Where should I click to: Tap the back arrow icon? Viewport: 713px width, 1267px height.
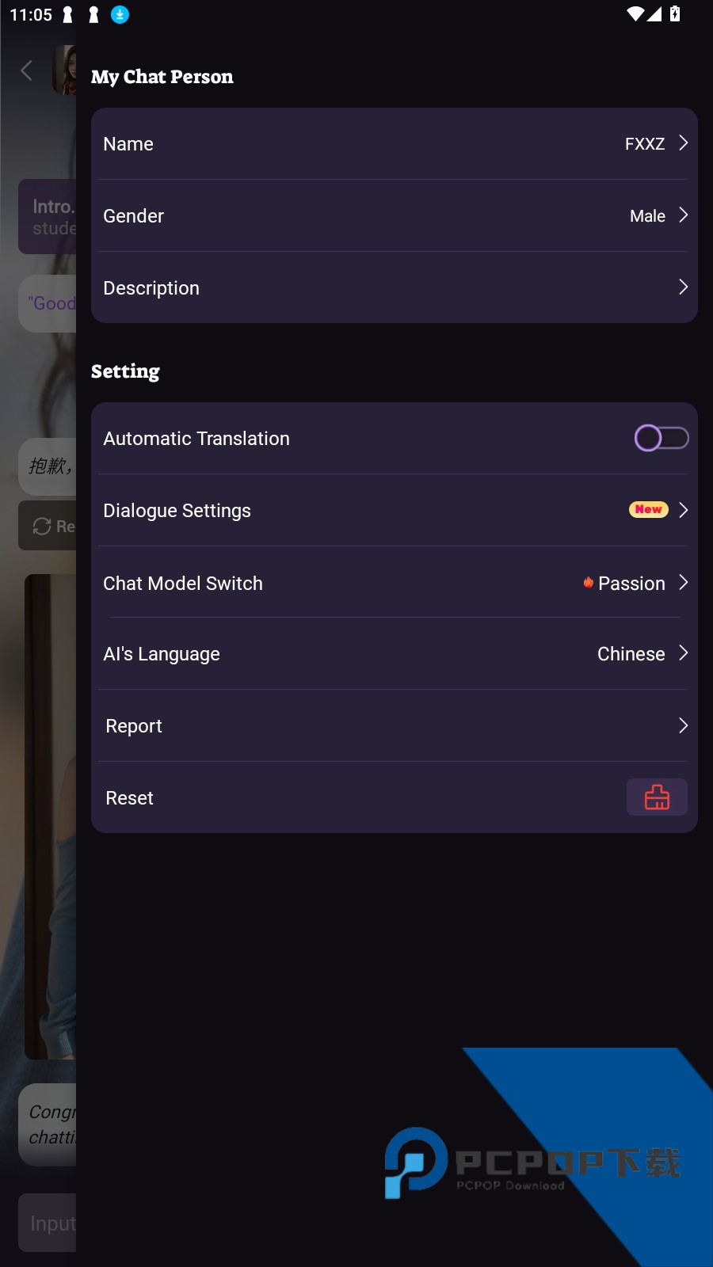point(27,70)
